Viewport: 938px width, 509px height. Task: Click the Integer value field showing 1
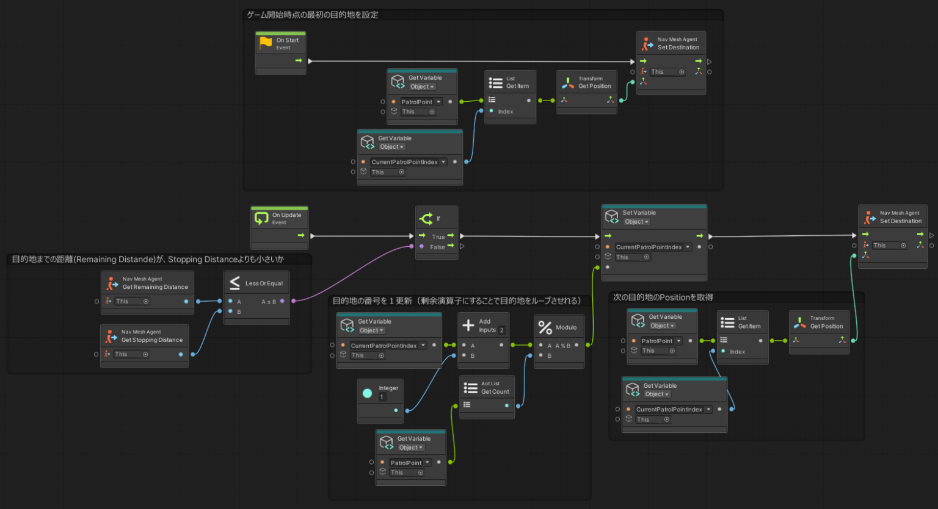click(382, 396)
